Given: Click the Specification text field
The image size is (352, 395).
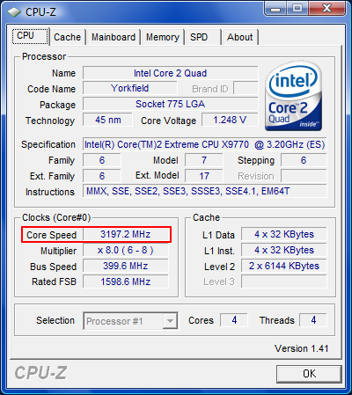Looking at the screenshot, I should (x=204, y=144).
